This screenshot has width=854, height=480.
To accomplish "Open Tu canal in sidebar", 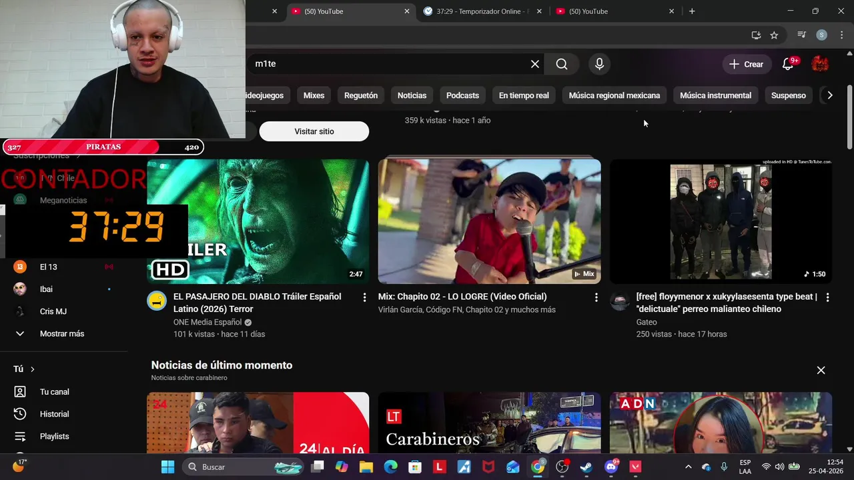I will pos(54,392).
